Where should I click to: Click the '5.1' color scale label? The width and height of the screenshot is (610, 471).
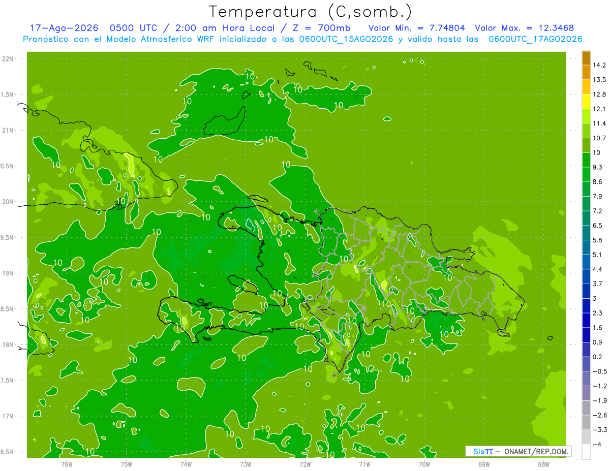(598, 255)
